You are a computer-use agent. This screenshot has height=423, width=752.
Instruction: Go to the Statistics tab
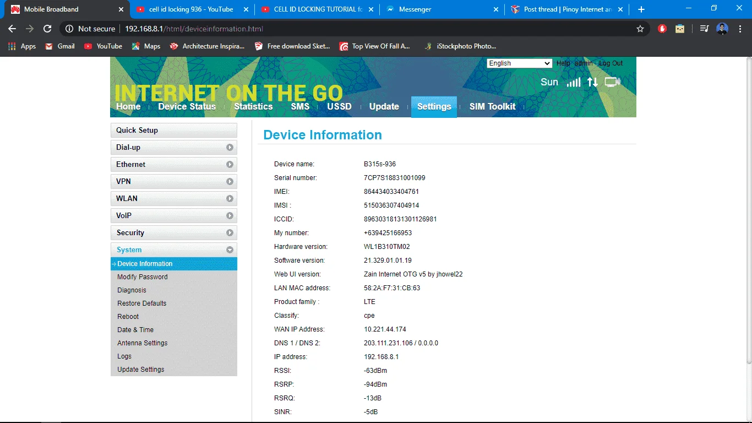(x=253, y=107)
